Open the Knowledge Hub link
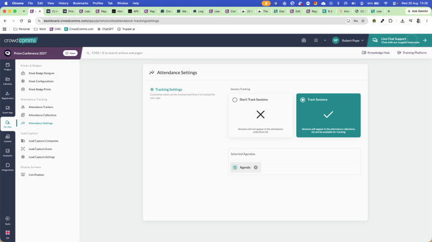The width and height of the screenshot is (432, 242). click(x=375, y=53)
